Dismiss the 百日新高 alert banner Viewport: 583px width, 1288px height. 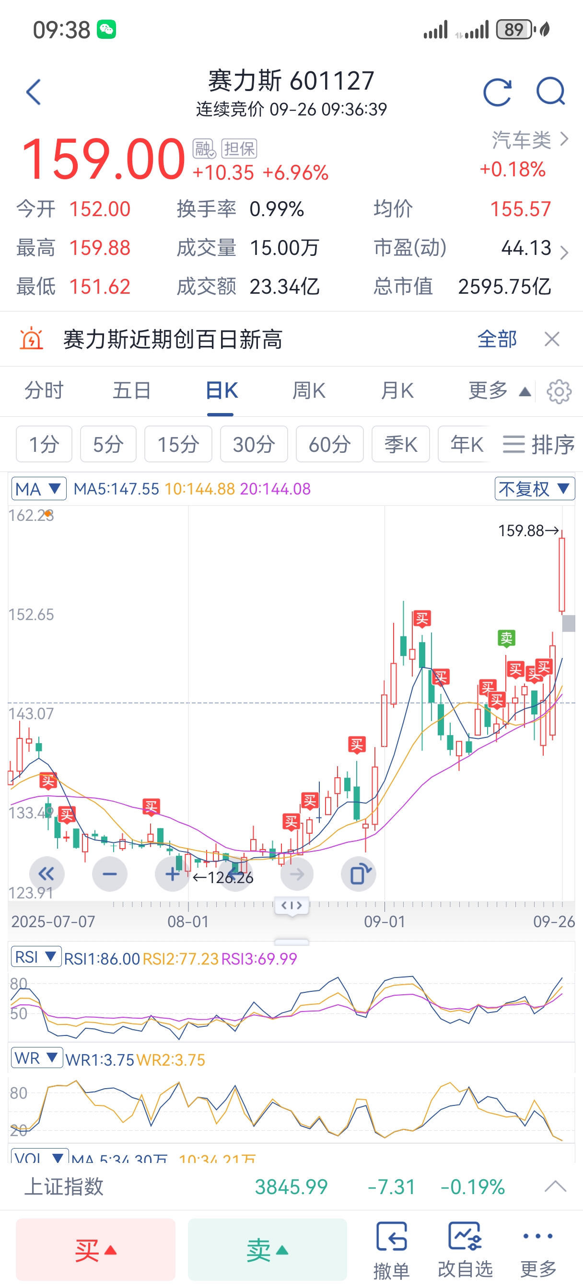coord(551,340)
